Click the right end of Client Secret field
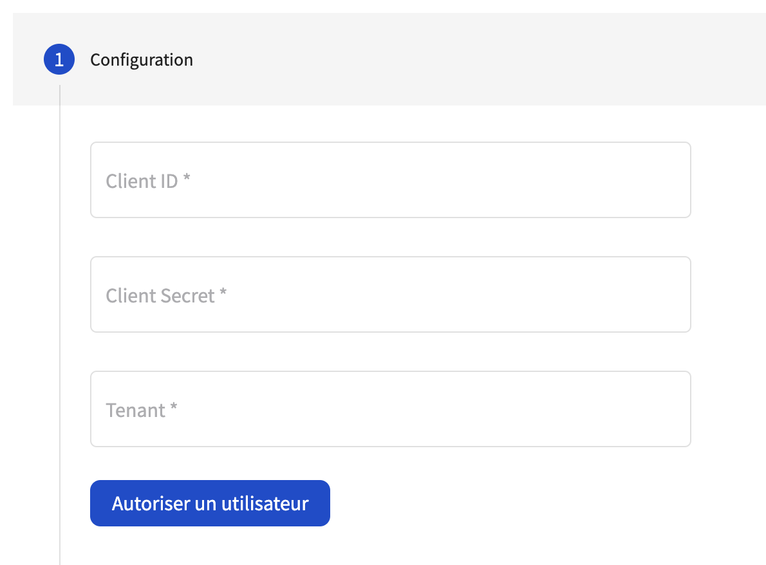This screenshot has height=565, width=766. coord(674,295)
